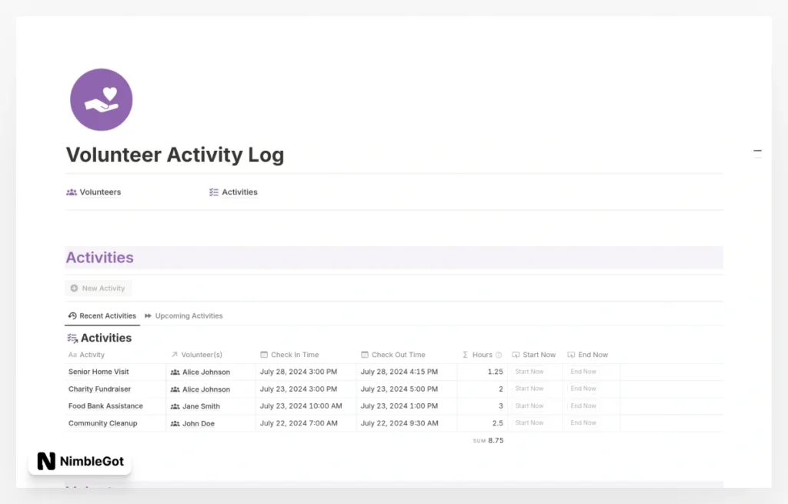
Task: Click the SUM 8.75 hours total
Action: pyautogui.click(x=488, y=441)
